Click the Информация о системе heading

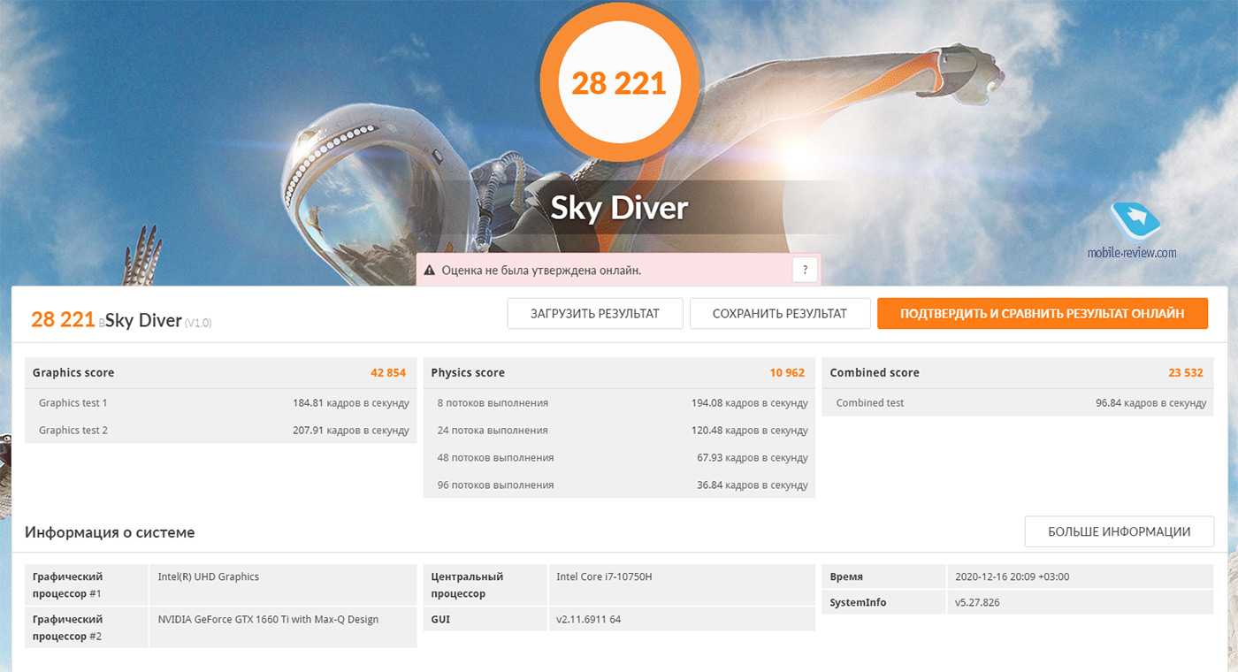tap(110, 532)
